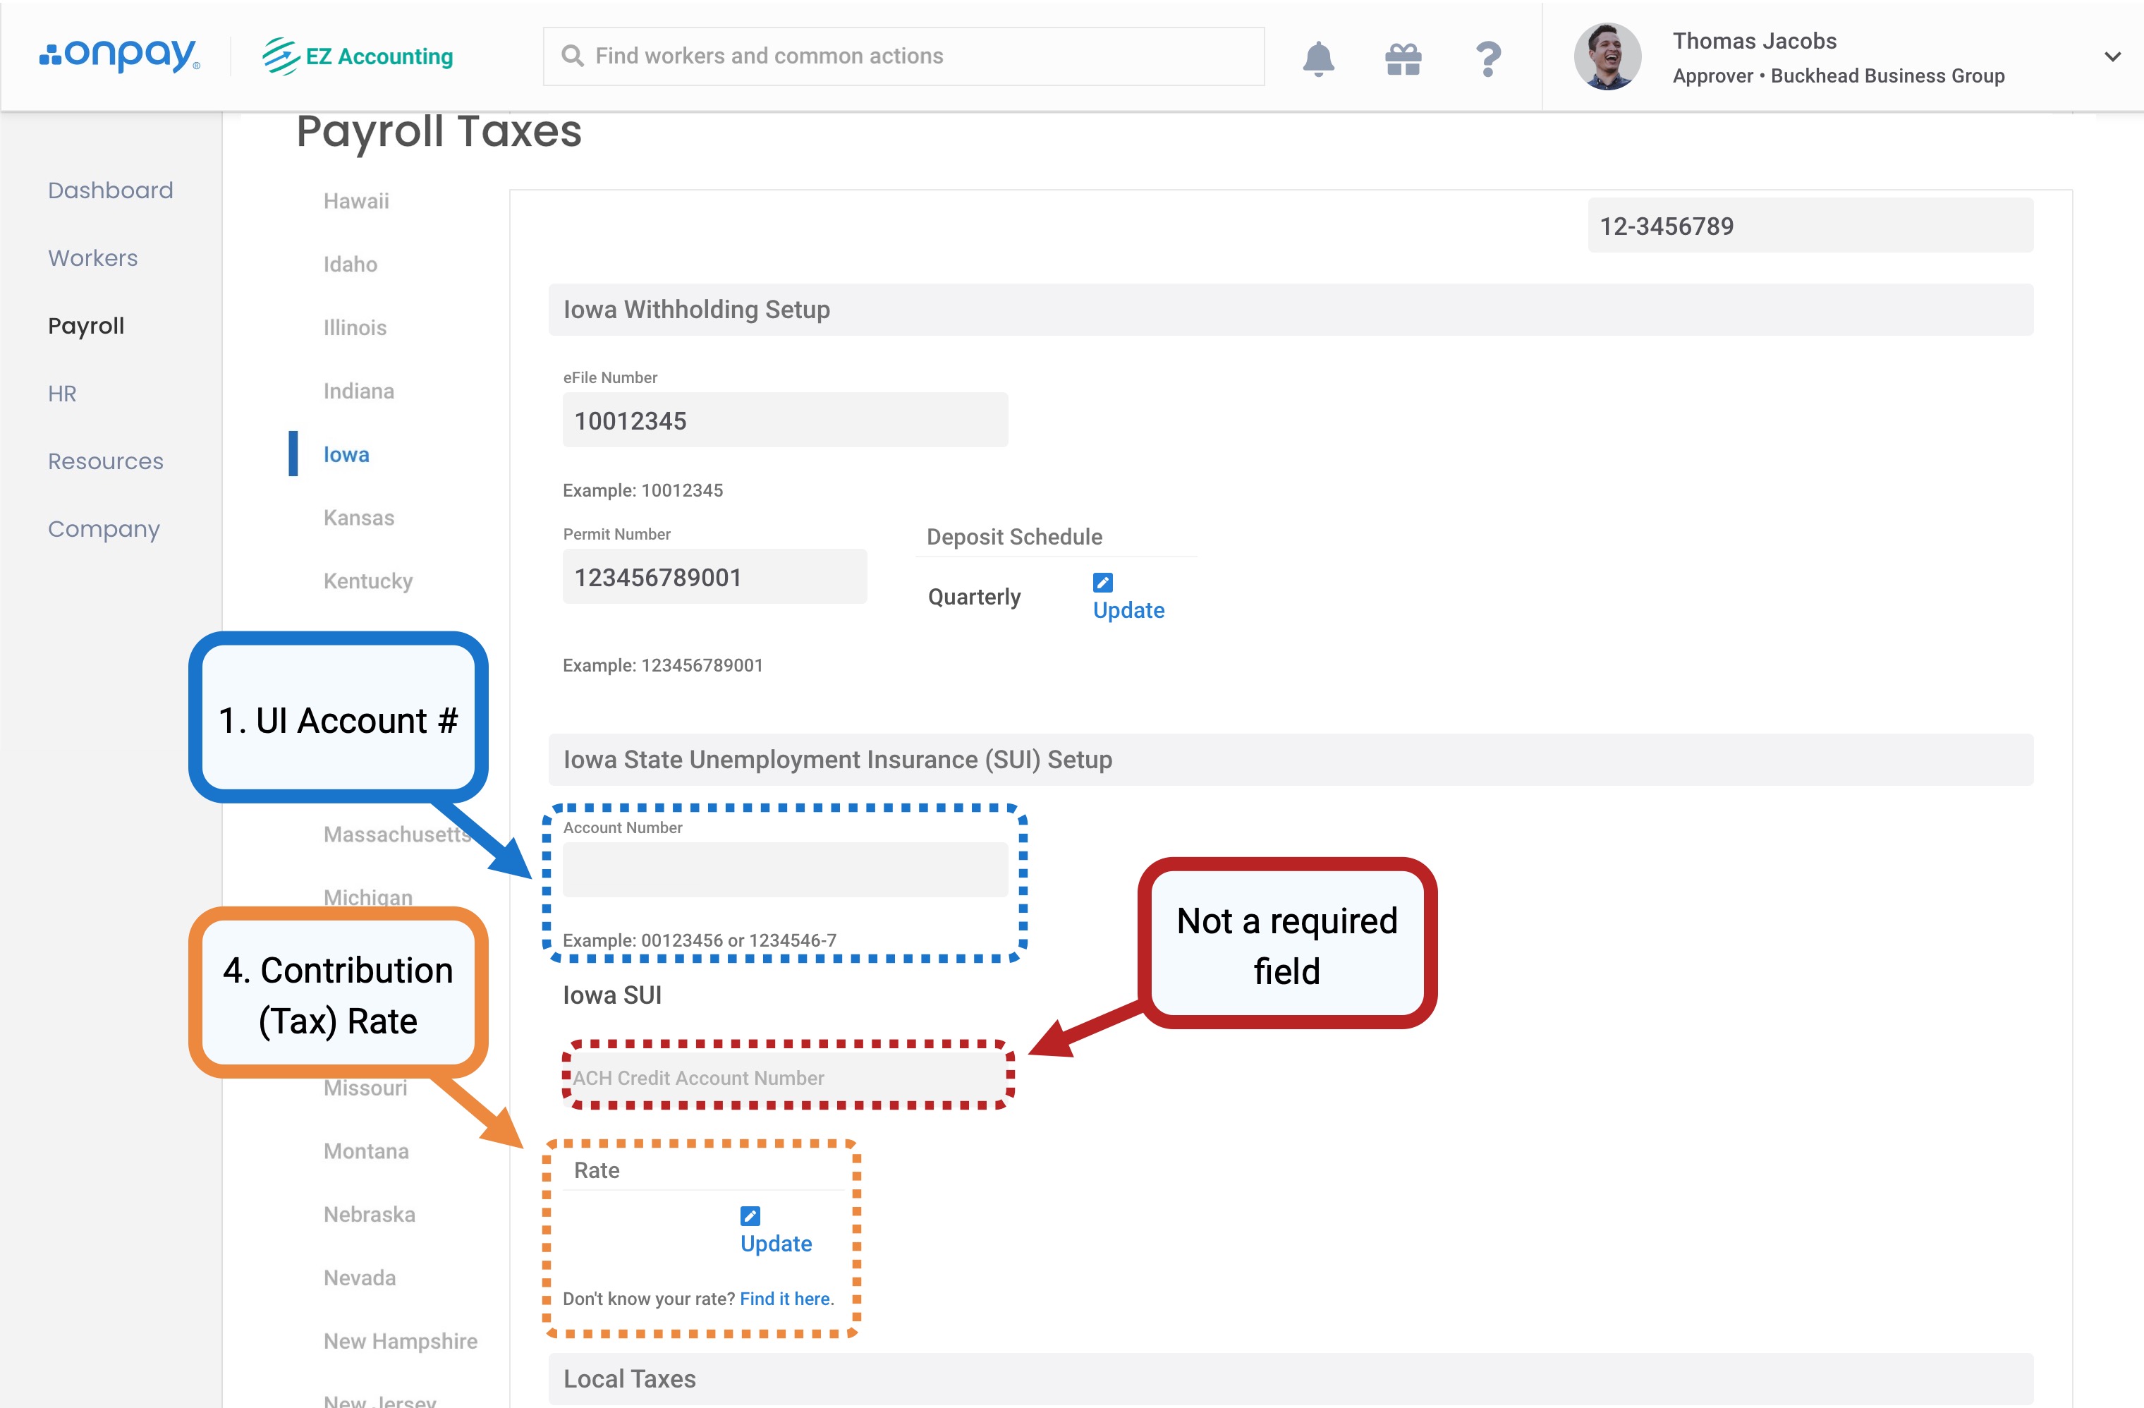Expand the user account dropdown chevron
Viewport: 2144px width, 1408px height.
pos(2112,56)
